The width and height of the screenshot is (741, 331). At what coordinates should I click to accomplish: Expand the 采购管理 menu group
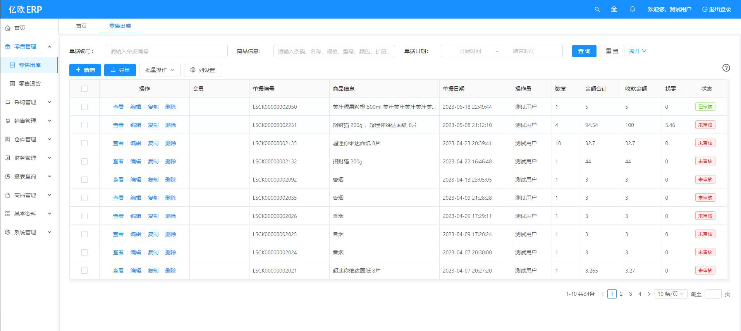pos(50,102)
